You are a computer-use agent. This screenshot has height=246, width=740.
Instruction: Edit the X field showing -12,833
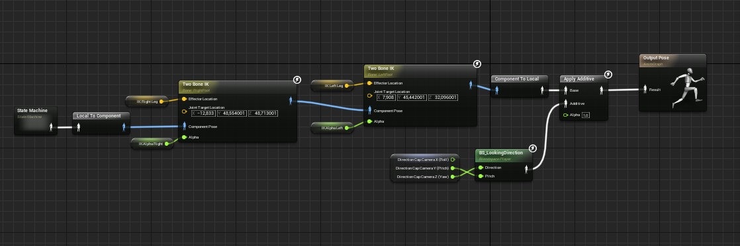click(x=203, y=113)
